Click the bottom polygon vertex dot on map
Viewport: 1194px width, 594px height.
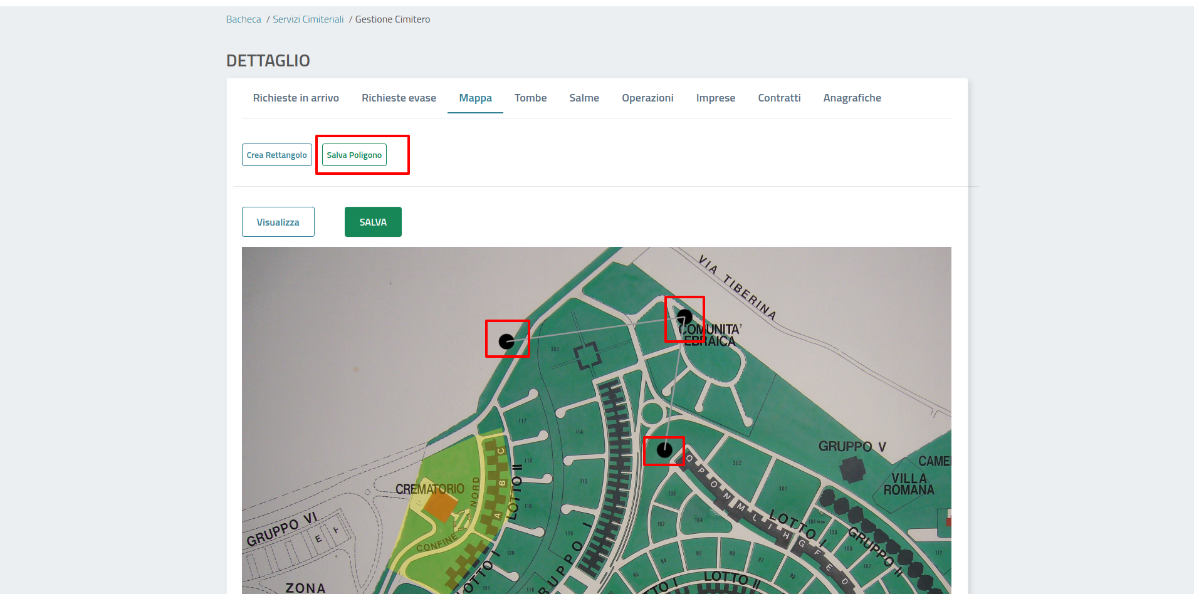pos(664,450)
